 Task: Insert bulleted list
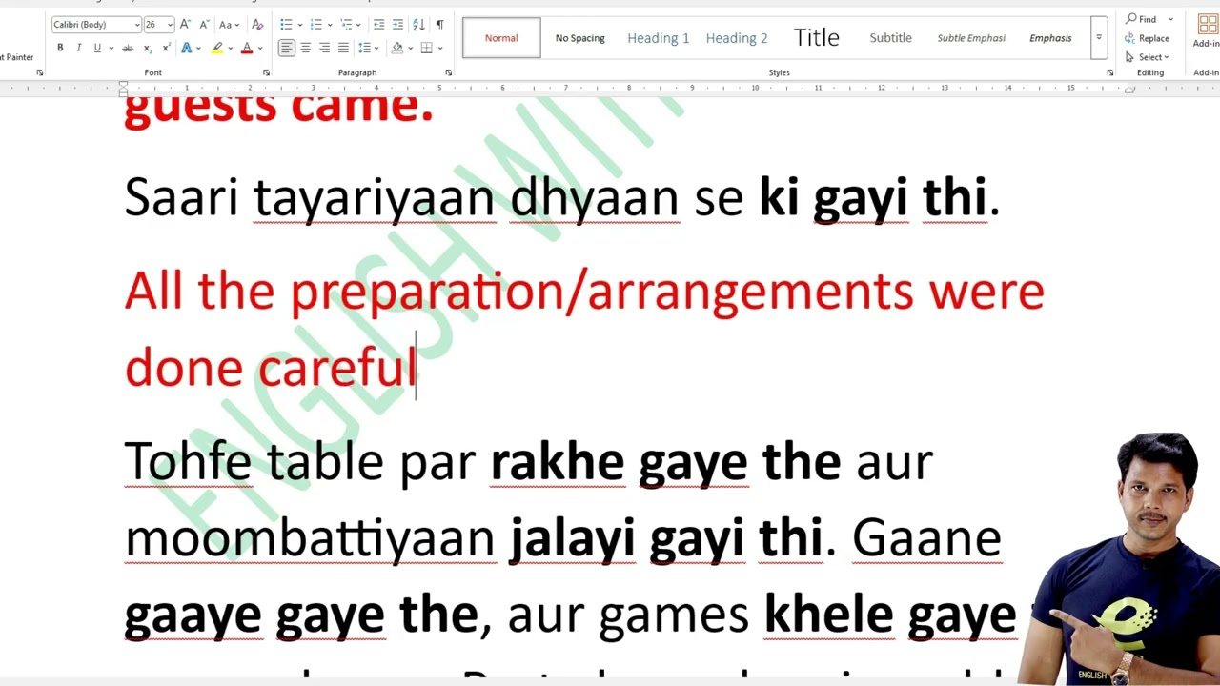(x=286, y=24)
